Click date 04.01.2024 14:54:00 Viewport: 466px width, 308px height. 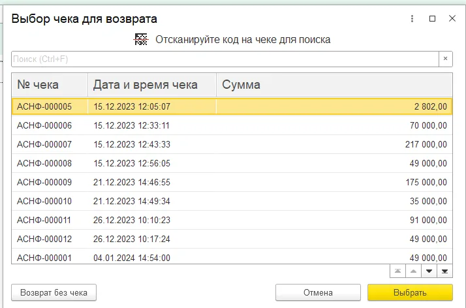(132, 258)
